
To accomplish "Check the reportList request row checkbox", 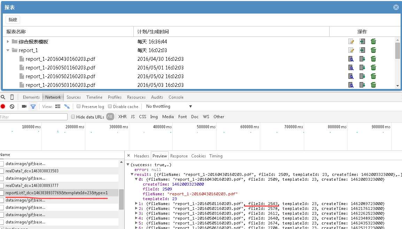I will [x=2, y=193].
